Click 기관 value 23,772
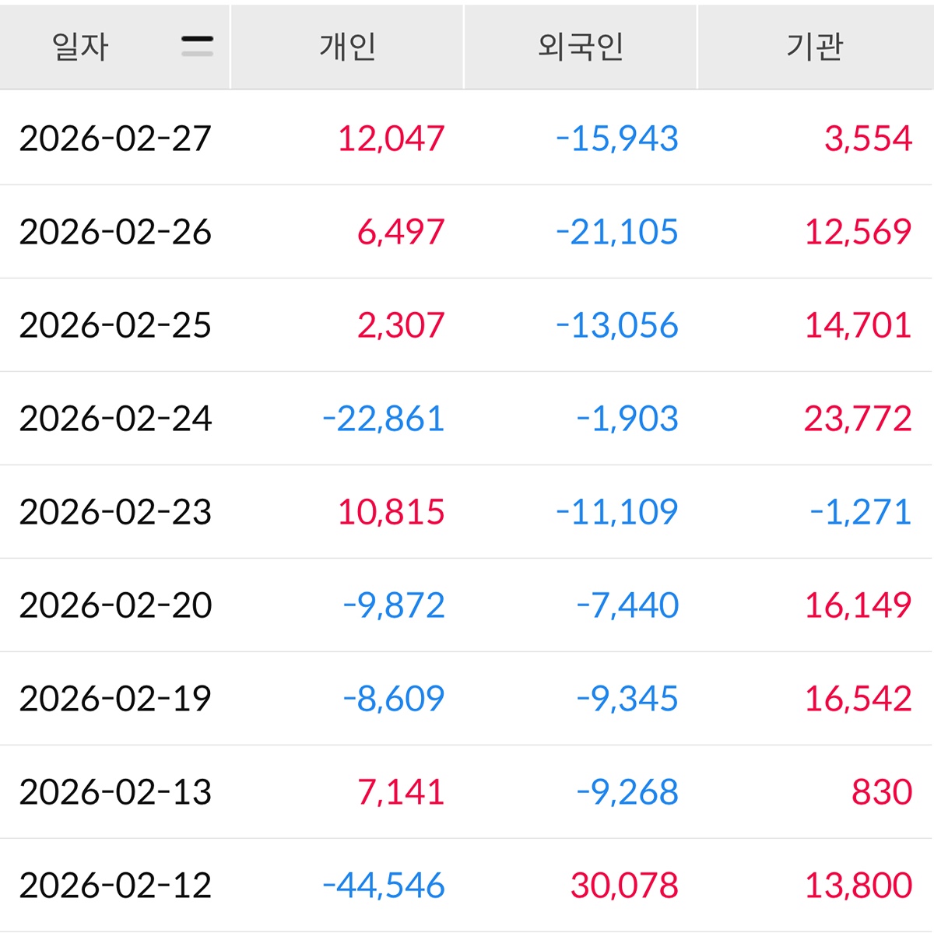 (858, 419)
